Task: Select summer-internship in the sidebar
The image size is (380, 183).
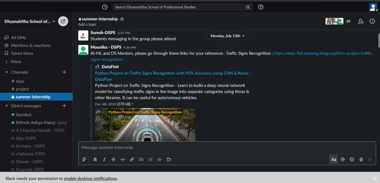Action: tap(36, 97)
